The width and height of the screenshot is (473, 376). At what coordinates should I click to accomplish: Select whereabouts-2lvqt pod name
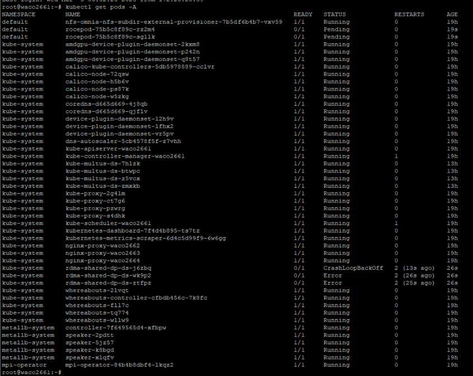pos(97,290)
